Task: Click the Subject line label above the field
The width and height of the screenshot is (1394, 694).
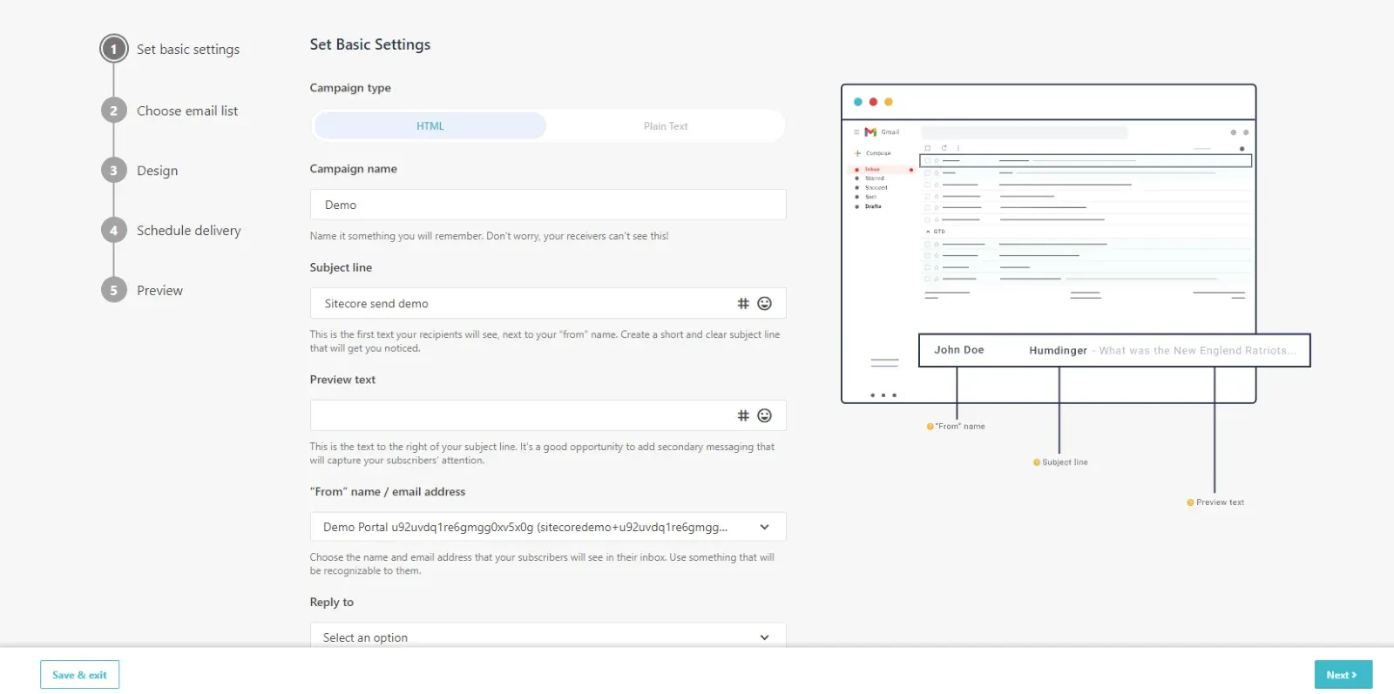Action: [341, 267]
